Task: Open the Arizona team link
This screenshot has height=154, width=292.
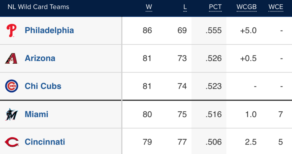Action: click(40, 59)
